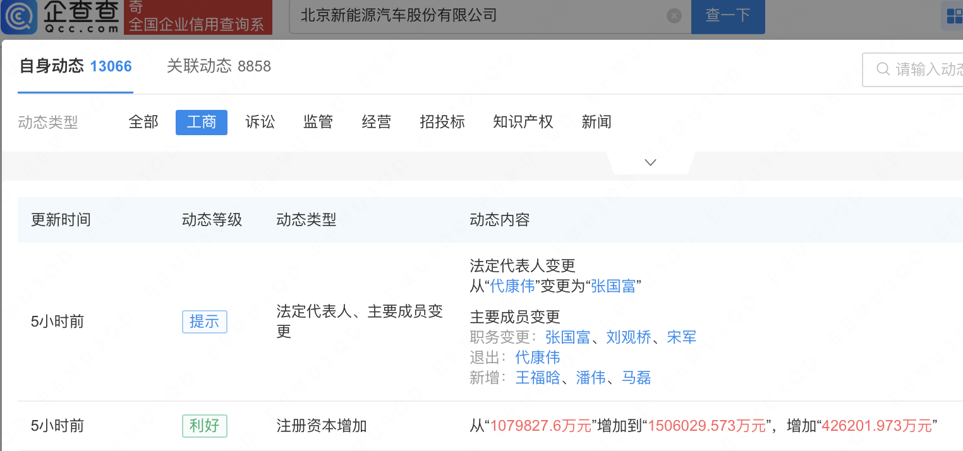This screenshot has width=963, height=451.
Task: Click the 1506029.573万元 new capital value
Action: (x=707, y=426)
